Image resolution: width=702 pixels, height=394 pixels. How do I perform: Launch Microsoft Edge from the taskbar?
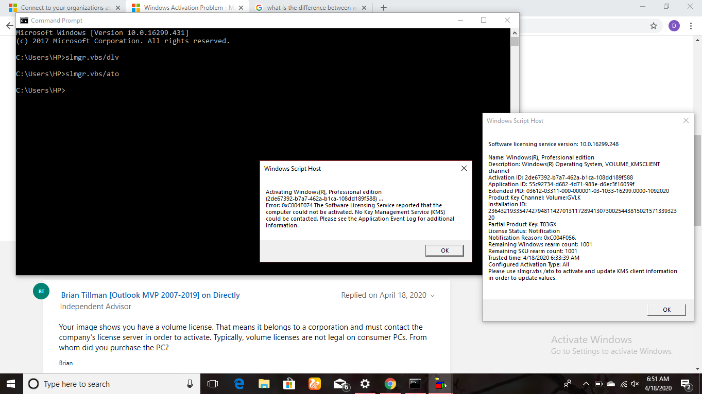point(239,384)
